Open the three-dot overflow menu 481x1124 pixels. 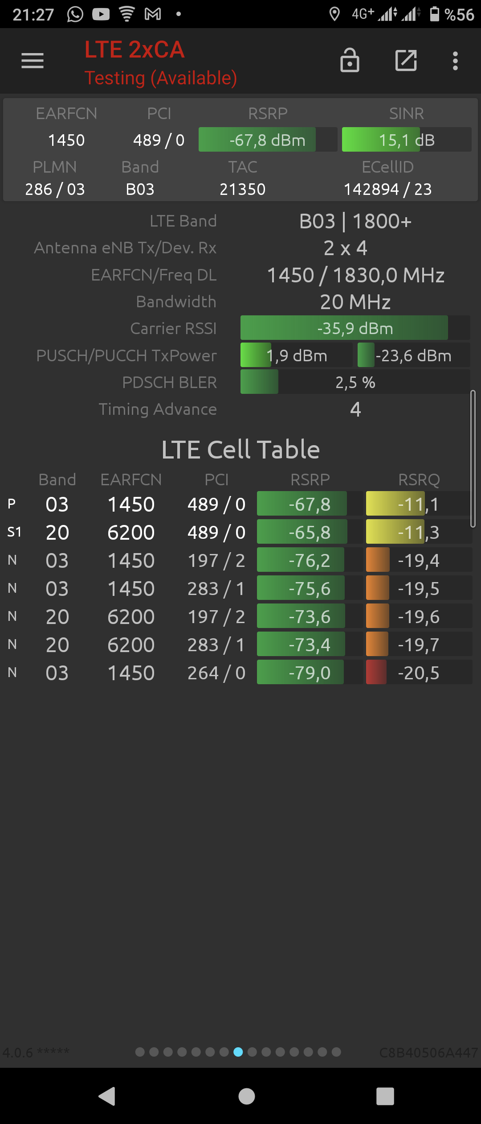[455, 61]
